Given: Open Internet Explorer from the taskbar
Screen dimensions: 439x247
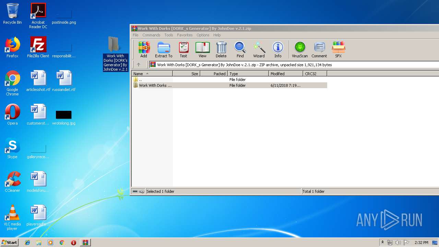Looking at the screenshot, I should tap(27, 243).
